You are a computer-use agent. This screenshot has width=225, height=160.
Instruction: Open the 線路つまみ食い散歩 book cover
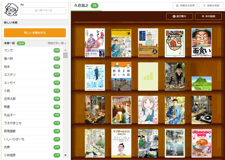coord(121,76)
